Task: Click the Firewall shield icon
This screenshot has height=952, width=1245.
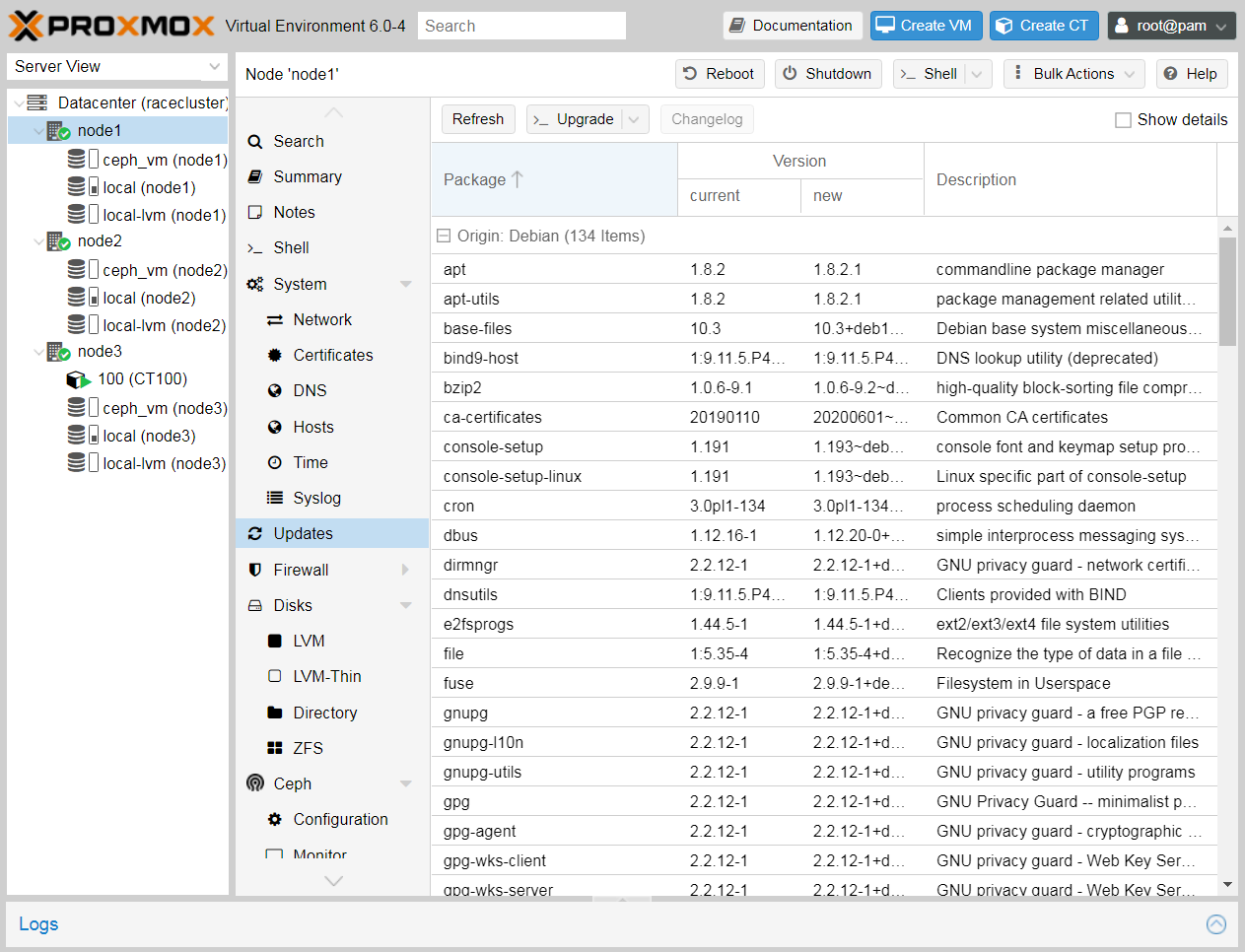Action: click(255, 570)
